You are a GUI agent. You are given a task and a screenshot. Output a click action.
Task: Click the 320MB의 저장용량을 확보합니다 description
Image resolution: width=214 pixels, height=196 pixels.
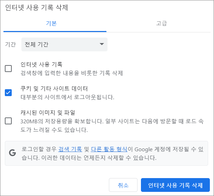click(112, 125)
